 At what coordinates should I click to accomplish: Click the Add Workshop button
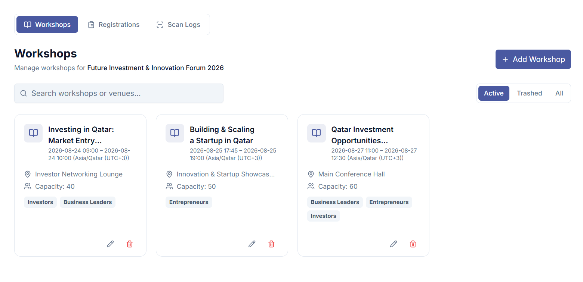coord(533,59)
